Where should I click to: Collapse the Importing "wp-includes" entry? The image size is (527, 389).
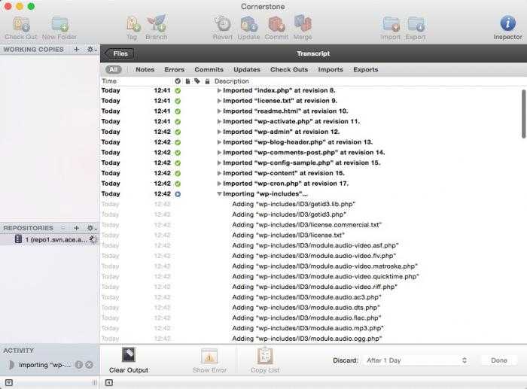pyautogui.click(x=219, y=194)
